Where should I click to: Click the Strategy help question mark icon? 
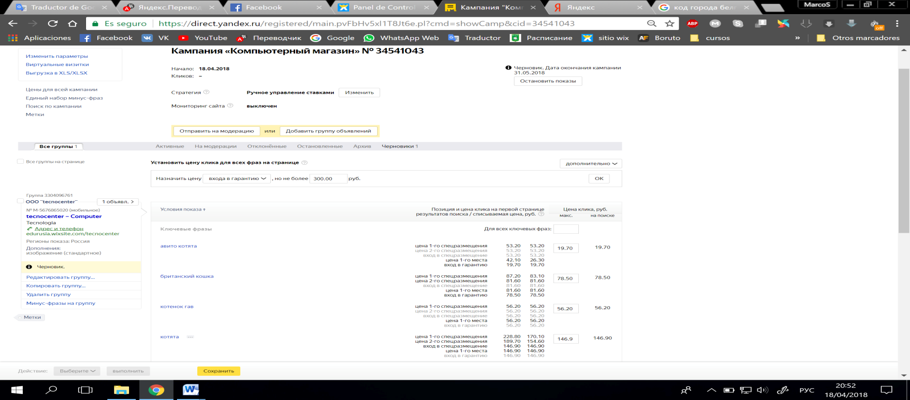click(207, 92)
